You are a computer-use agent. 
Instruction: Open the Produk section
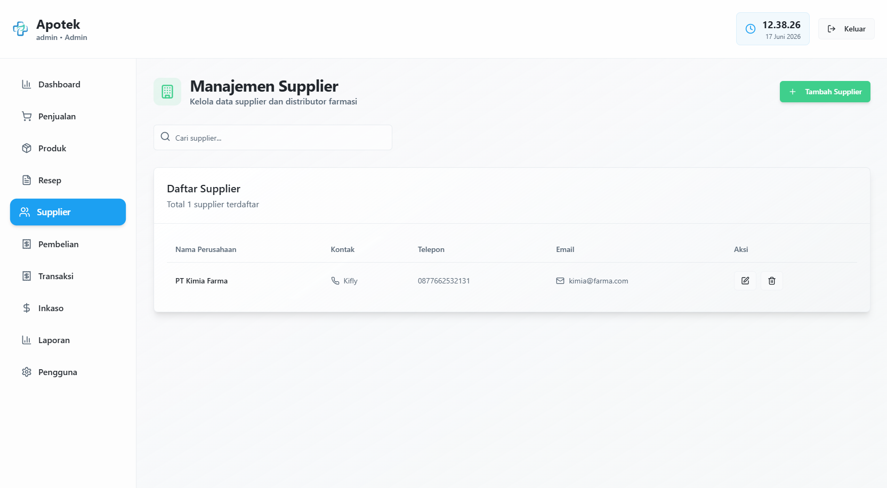point(68,148)
